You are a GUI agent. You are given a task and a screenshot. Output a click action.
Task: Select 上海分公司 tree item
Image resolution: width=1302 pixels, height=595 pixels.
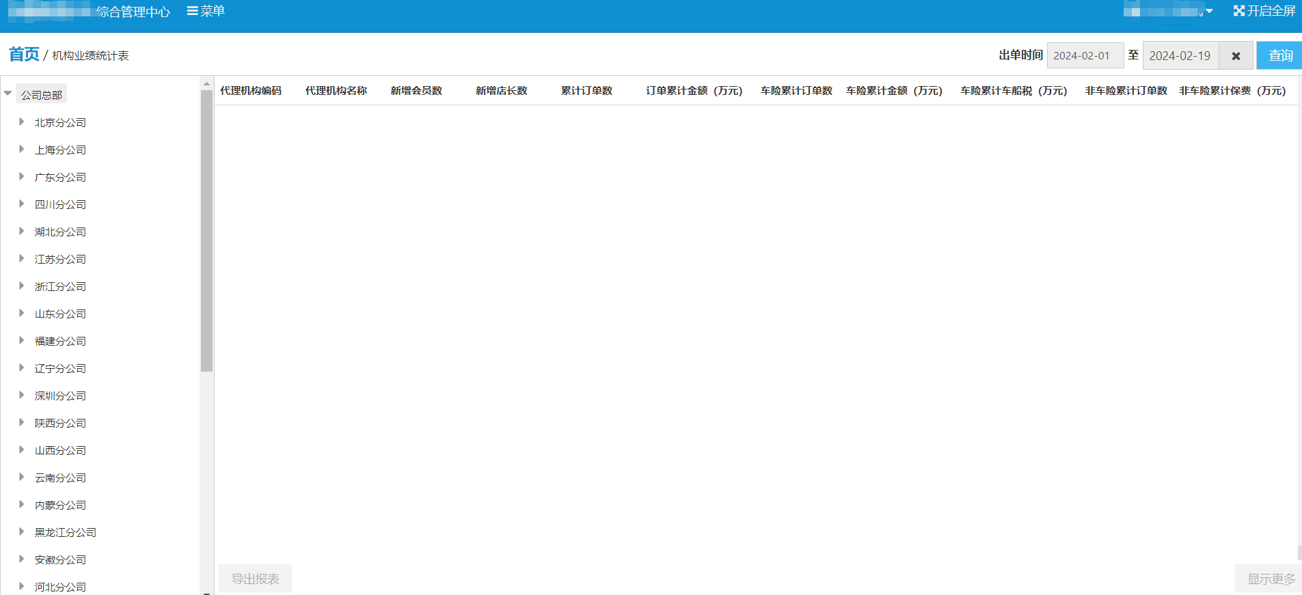pyautogui.click(x=60, y=150)
